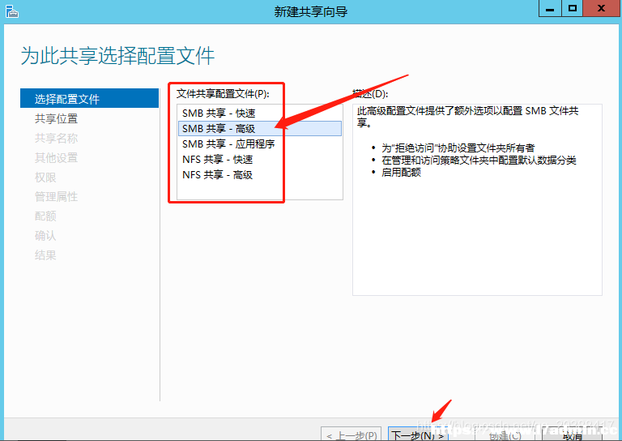Screen dimensions: 622x441
Task: Go to the 共享位置 wizard step
Action: point(56,118)
